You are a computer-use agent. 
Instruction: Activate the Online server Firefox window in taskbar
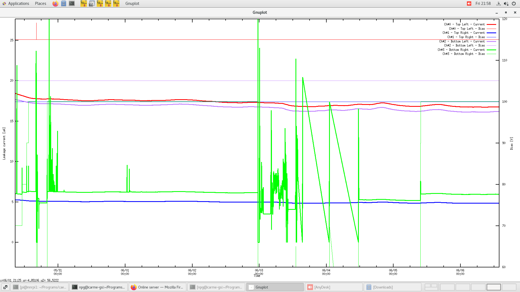(157, 287)
